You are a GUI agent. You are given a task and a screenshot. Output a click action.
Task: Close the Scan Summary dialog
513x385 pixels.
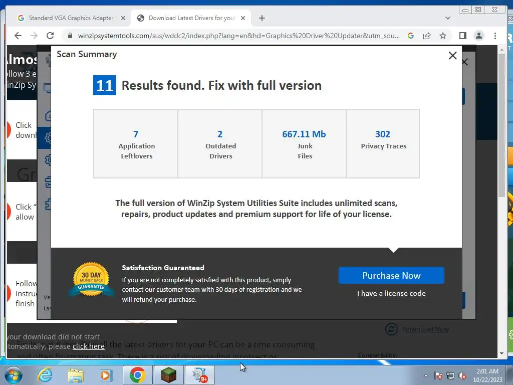tap(452, 56)
